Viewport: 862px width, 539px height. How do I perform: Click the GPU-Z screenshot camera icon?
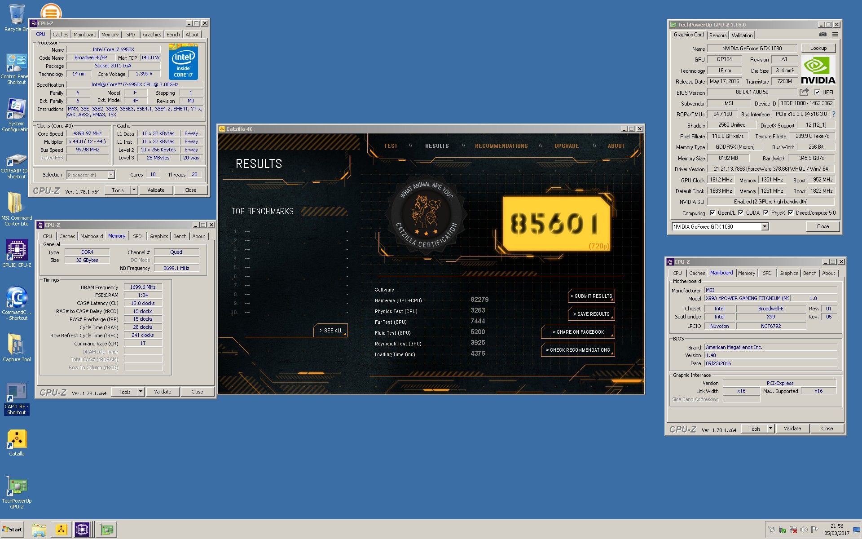click(x=822, y=35)
